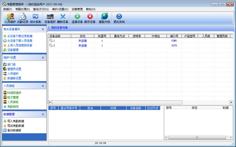Open the 考勤处理(E) menu
236x147 pixels.
pyautogui.click(x=22, y=9)
